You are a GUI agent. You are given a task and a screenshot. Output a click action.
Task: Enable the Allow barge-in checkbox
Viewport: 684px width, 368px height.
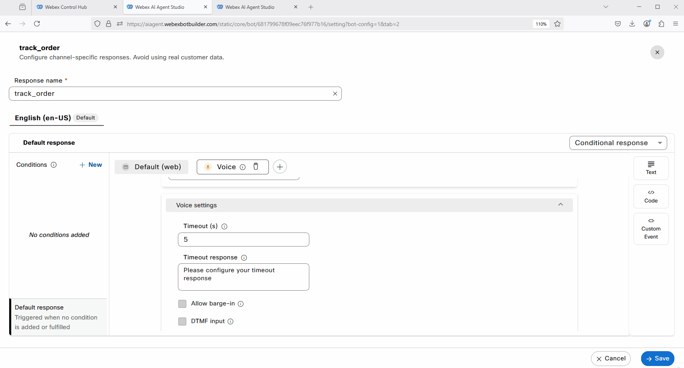(182, 304)
